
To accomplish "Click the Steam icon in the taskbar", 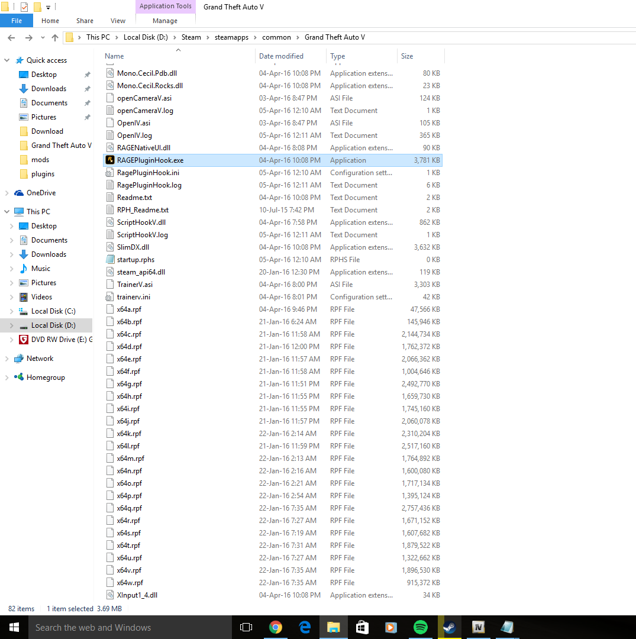I will [x=450, y=627].
